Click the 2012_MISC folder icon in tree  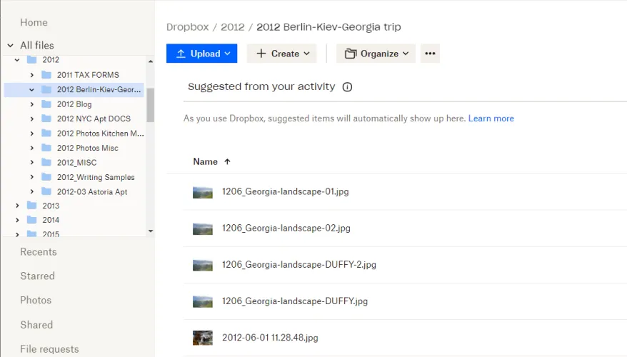(46, 163)
